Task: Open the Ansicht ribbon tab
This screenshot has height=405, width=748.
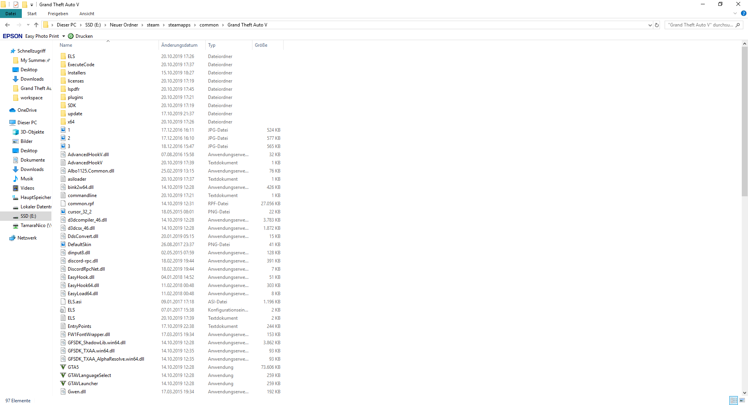Action: pyautogui.click(x=87, y=14)
